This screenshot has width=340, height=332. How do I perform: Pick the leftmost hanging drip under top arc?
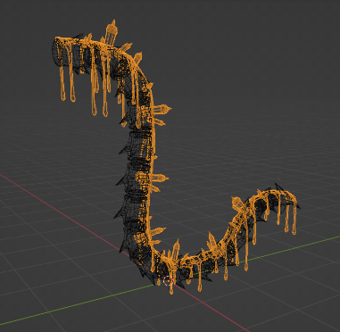click(x=62, y=83)
